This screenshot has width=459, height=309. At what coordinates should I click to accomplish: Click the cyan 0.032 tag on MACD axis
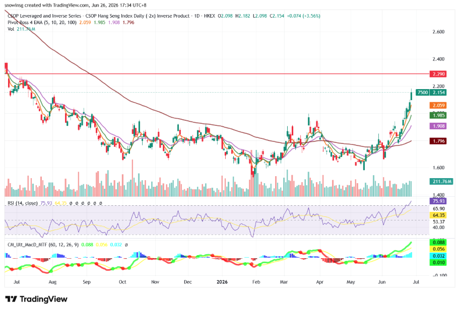(438, 256)
